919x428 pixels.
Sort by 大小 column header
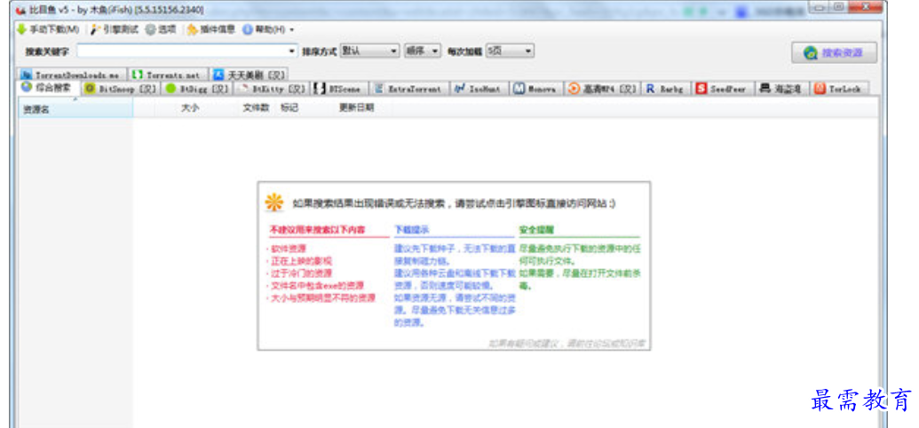click(189, 107)
